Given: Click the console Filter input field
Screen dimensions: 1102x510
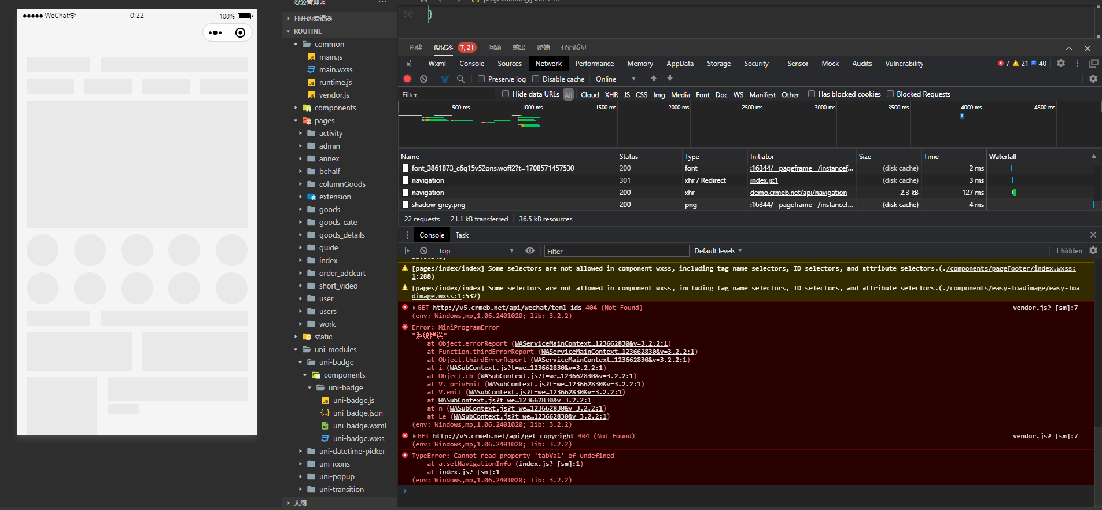Looking at the screenshot, I should tap(616, 251).
